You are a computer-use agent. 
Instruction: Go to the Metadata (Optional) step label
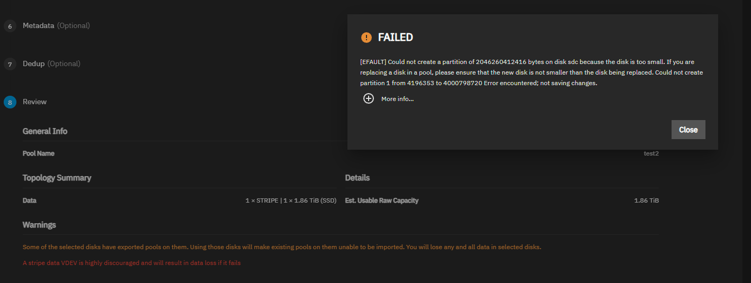56,25
